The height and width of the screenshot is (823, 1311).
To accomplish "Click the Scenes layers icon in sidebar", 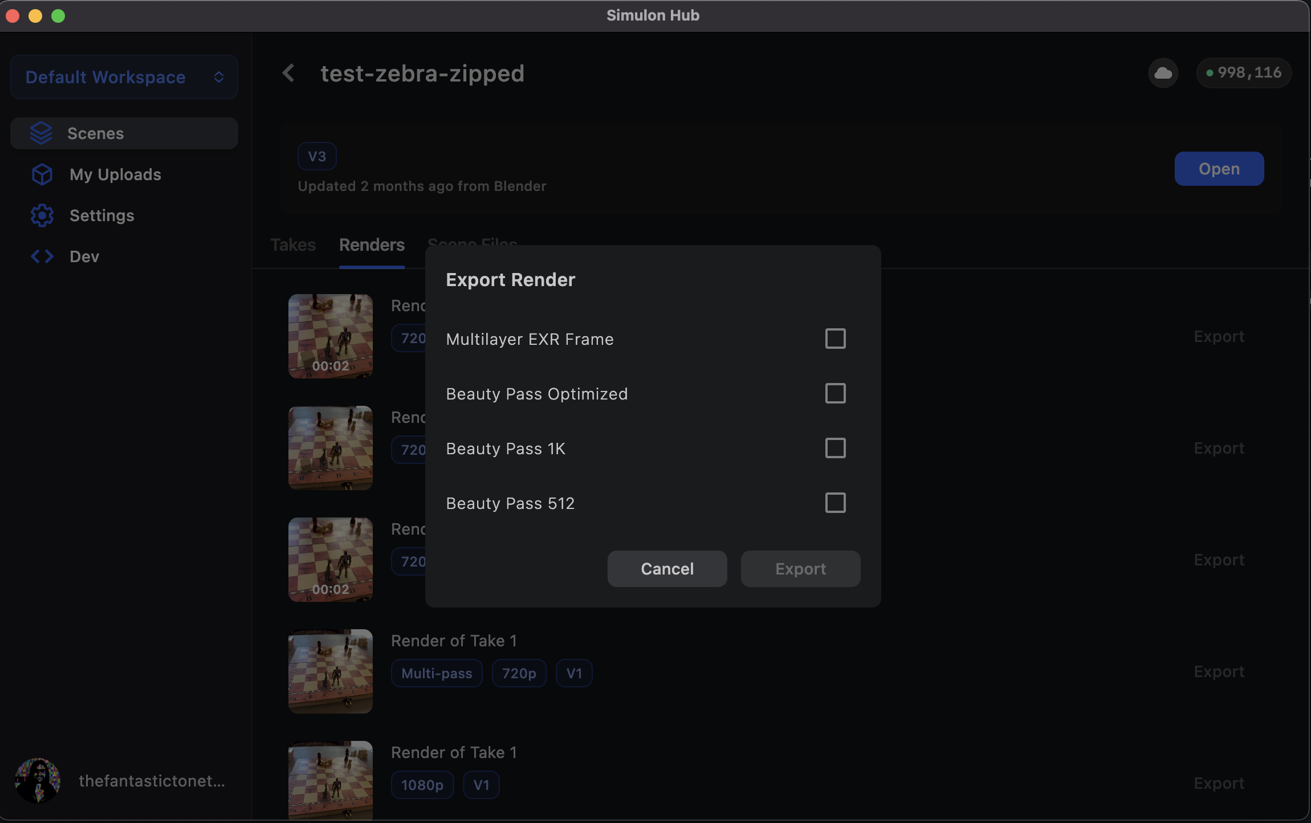I will coord(41,133).
